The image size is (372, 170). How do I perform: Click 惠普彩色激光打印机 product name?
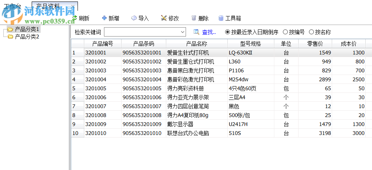[x=191, y=79]
